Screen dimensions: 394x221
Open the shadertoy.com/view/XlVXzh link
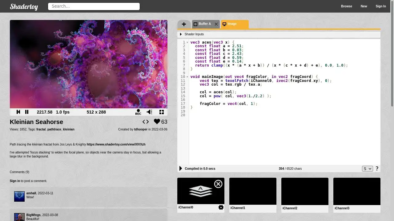(x=116, y=144)
